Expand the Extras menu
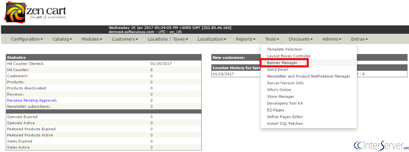This screenshot has height=152, width=409. pos(359,39)
